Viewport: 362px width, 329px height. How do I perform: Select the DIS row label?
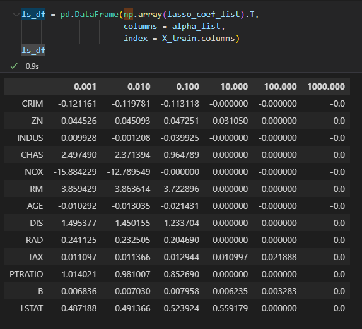point(36,223)
